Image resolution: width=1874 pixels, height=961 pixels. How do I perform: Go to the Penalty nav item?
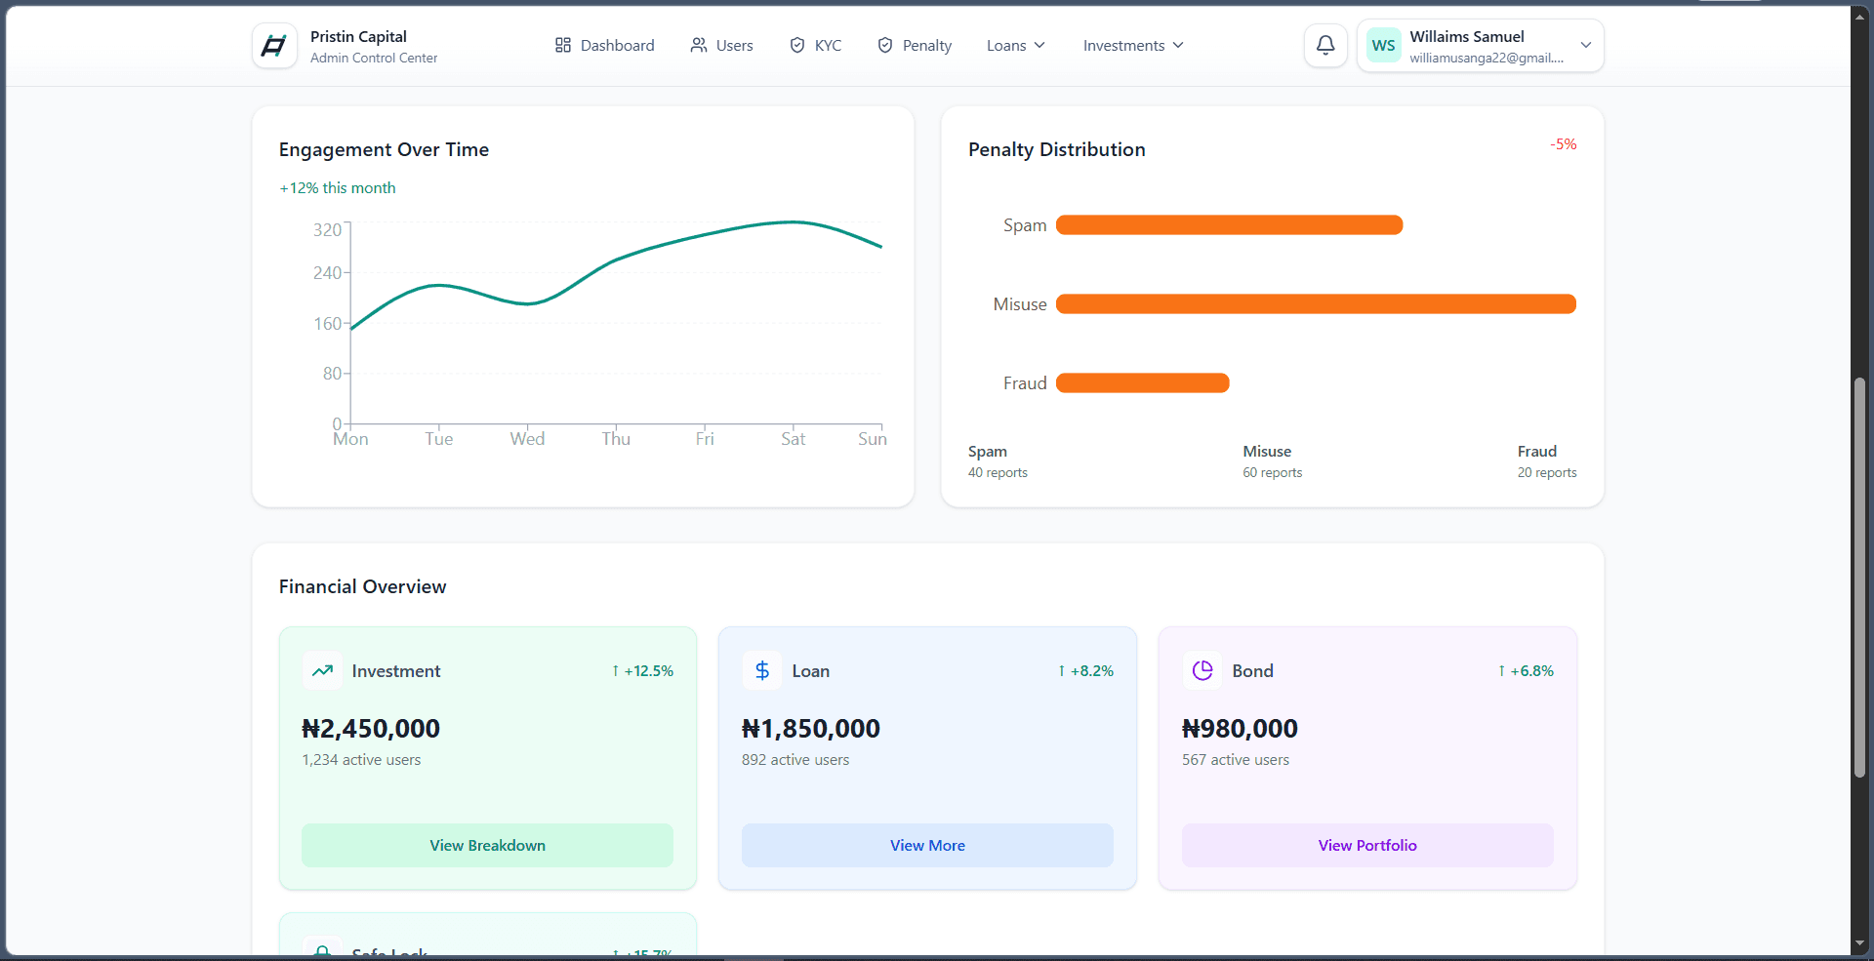coord(915,46)
